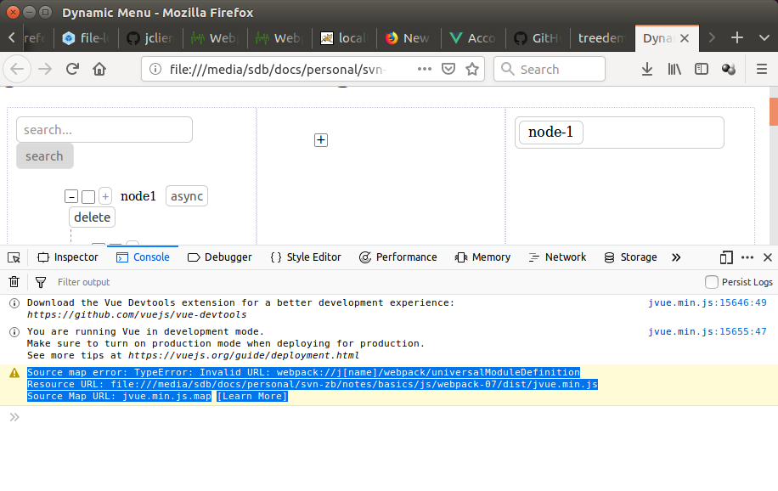Open the Learn More link
The height and width of the screenshot is (491, 778).
[x=252, y=397]
